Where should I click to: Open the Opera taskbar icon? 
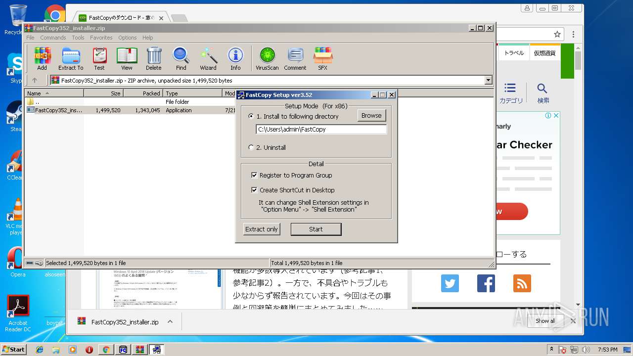click(x=89, y=350)
